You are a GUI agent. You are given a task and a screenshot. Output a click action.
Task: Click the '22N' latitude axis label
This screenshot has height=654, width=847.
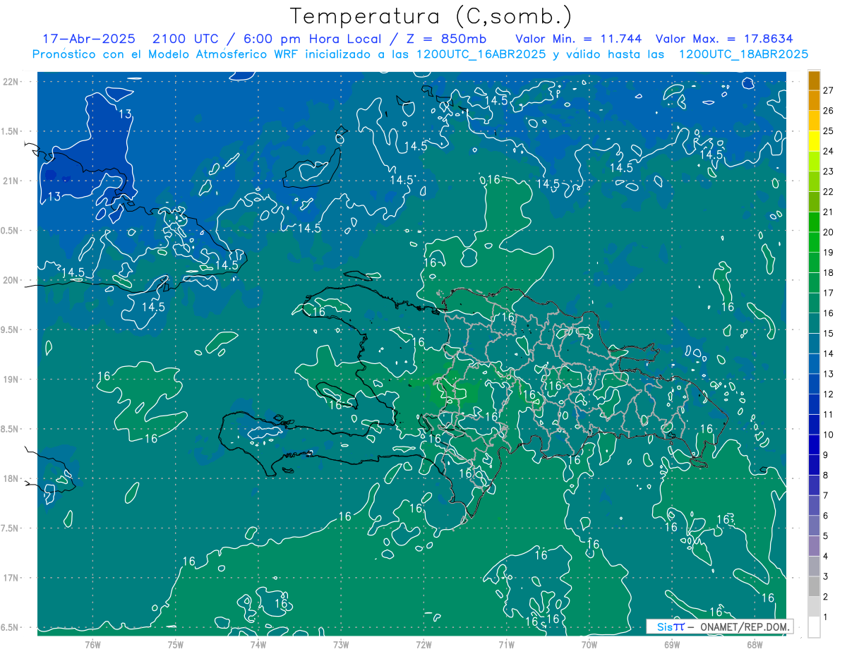point(11,82)
